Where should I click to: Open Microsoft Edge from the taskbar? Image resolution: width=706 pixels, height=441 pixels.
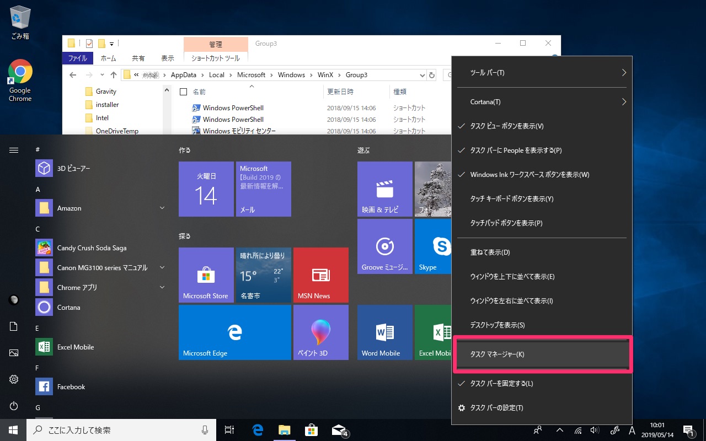tap(258, 430)
